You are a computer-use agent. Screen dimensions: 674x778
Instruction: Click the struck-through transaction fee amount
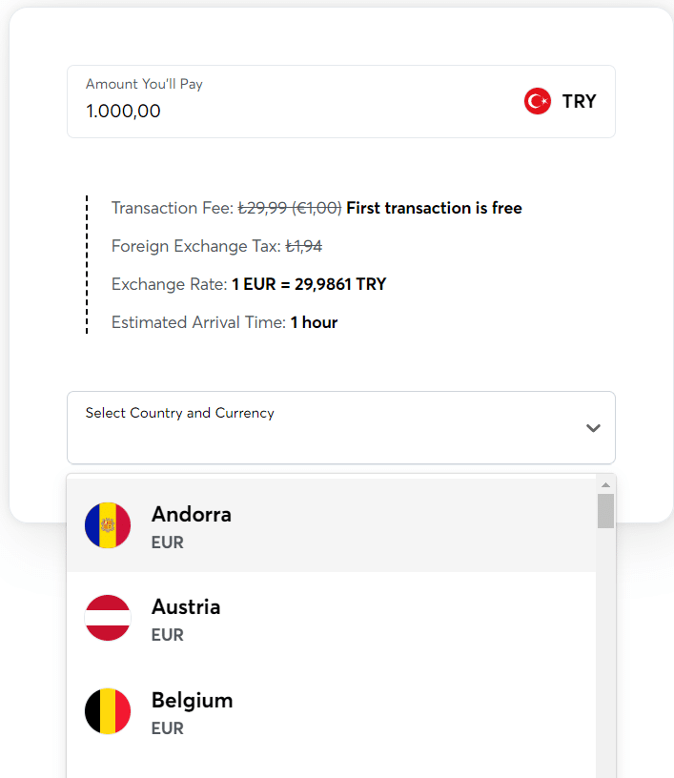pos(290,208)
